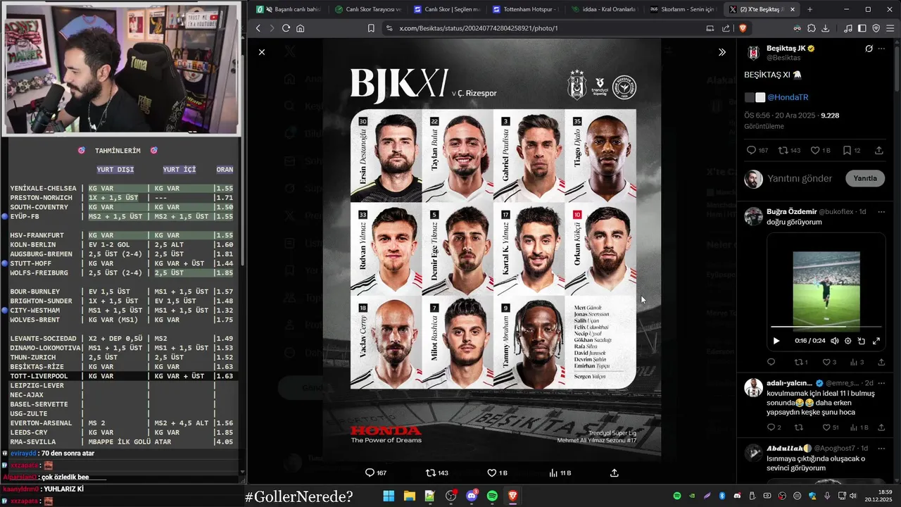Enter video fullscreen mode
This screenshot has width=901, height=507.
(876, 341)
